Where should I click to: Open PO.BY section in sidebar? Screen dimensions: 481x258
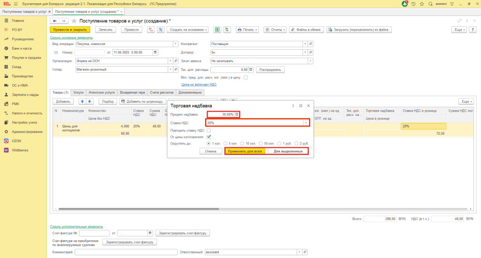17,30
